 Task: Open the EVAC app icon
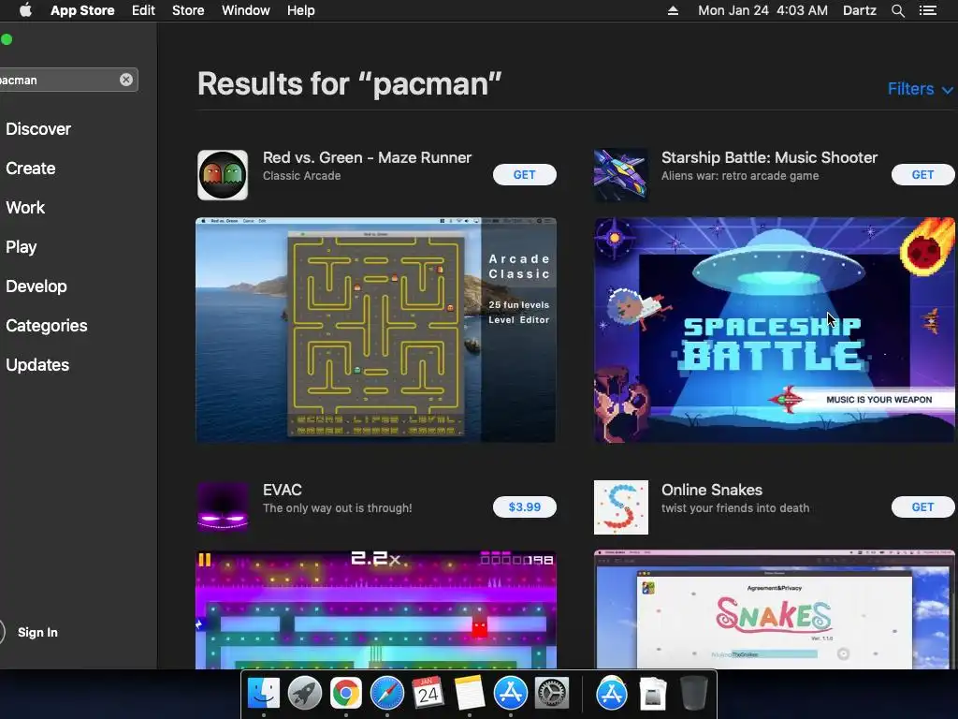pos(223,506)
